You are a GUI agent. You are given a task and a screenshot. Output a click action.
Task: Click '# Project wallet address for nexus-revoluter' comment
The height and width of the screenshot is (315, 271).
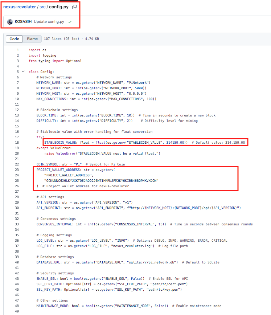tap(86, 186)
